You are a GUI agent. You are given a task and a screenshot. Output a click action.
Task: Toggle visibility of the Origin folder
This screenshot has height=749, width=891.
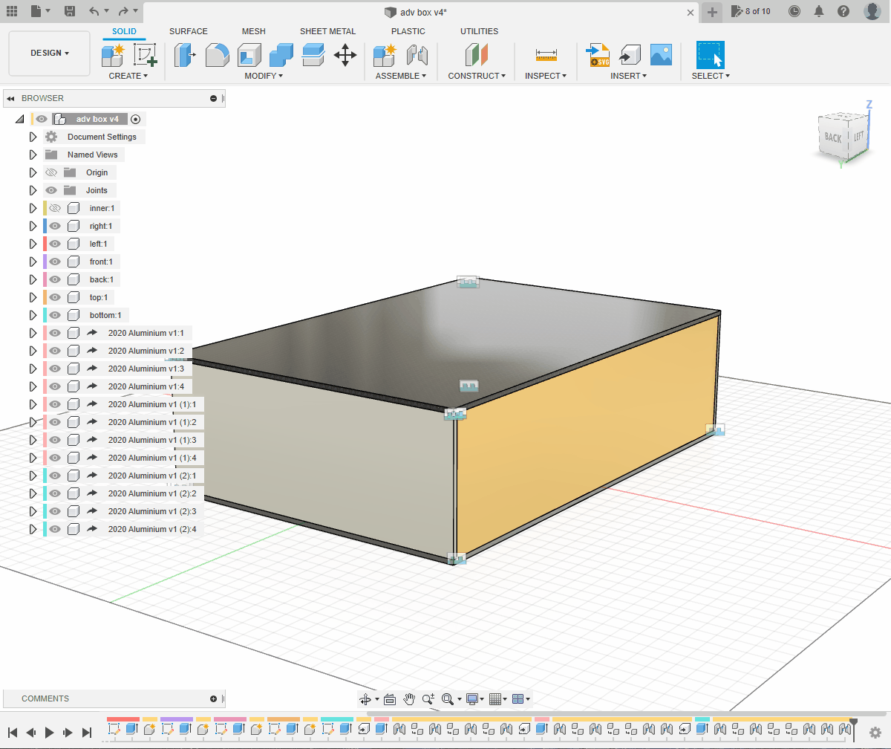point(51,172)
